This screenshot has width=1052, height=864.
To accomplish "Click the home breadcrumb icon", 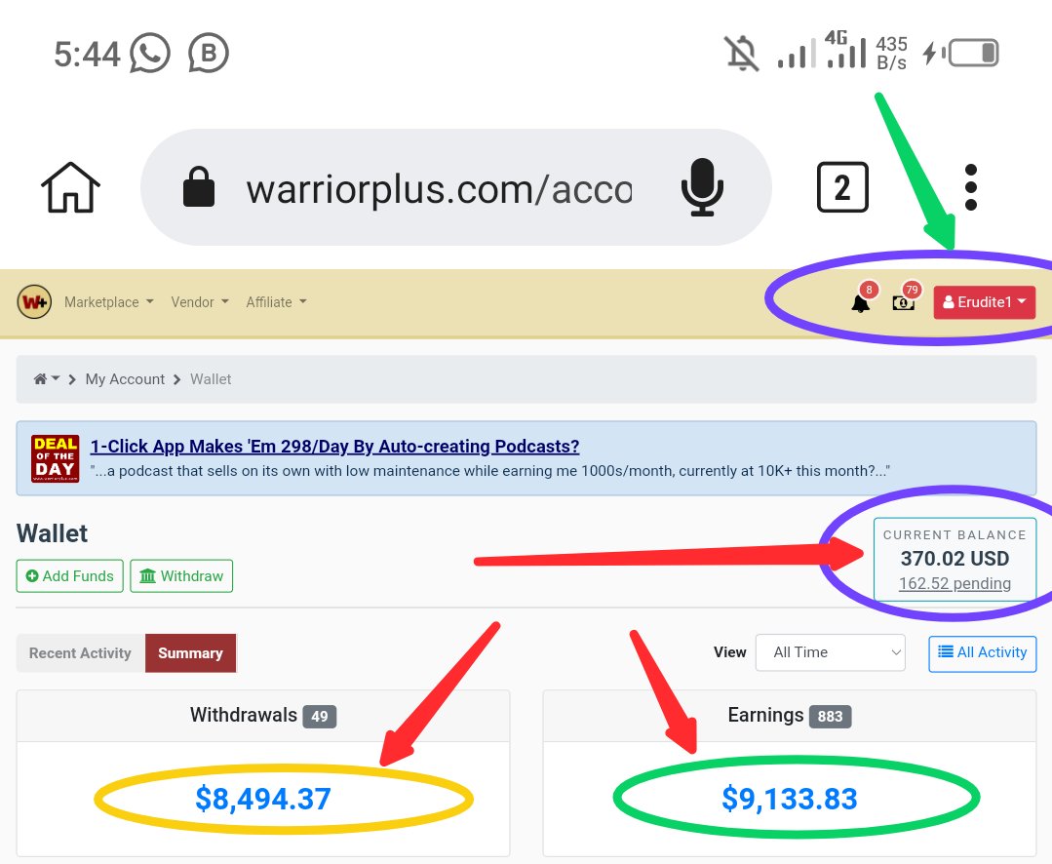I will click(40, 379).
